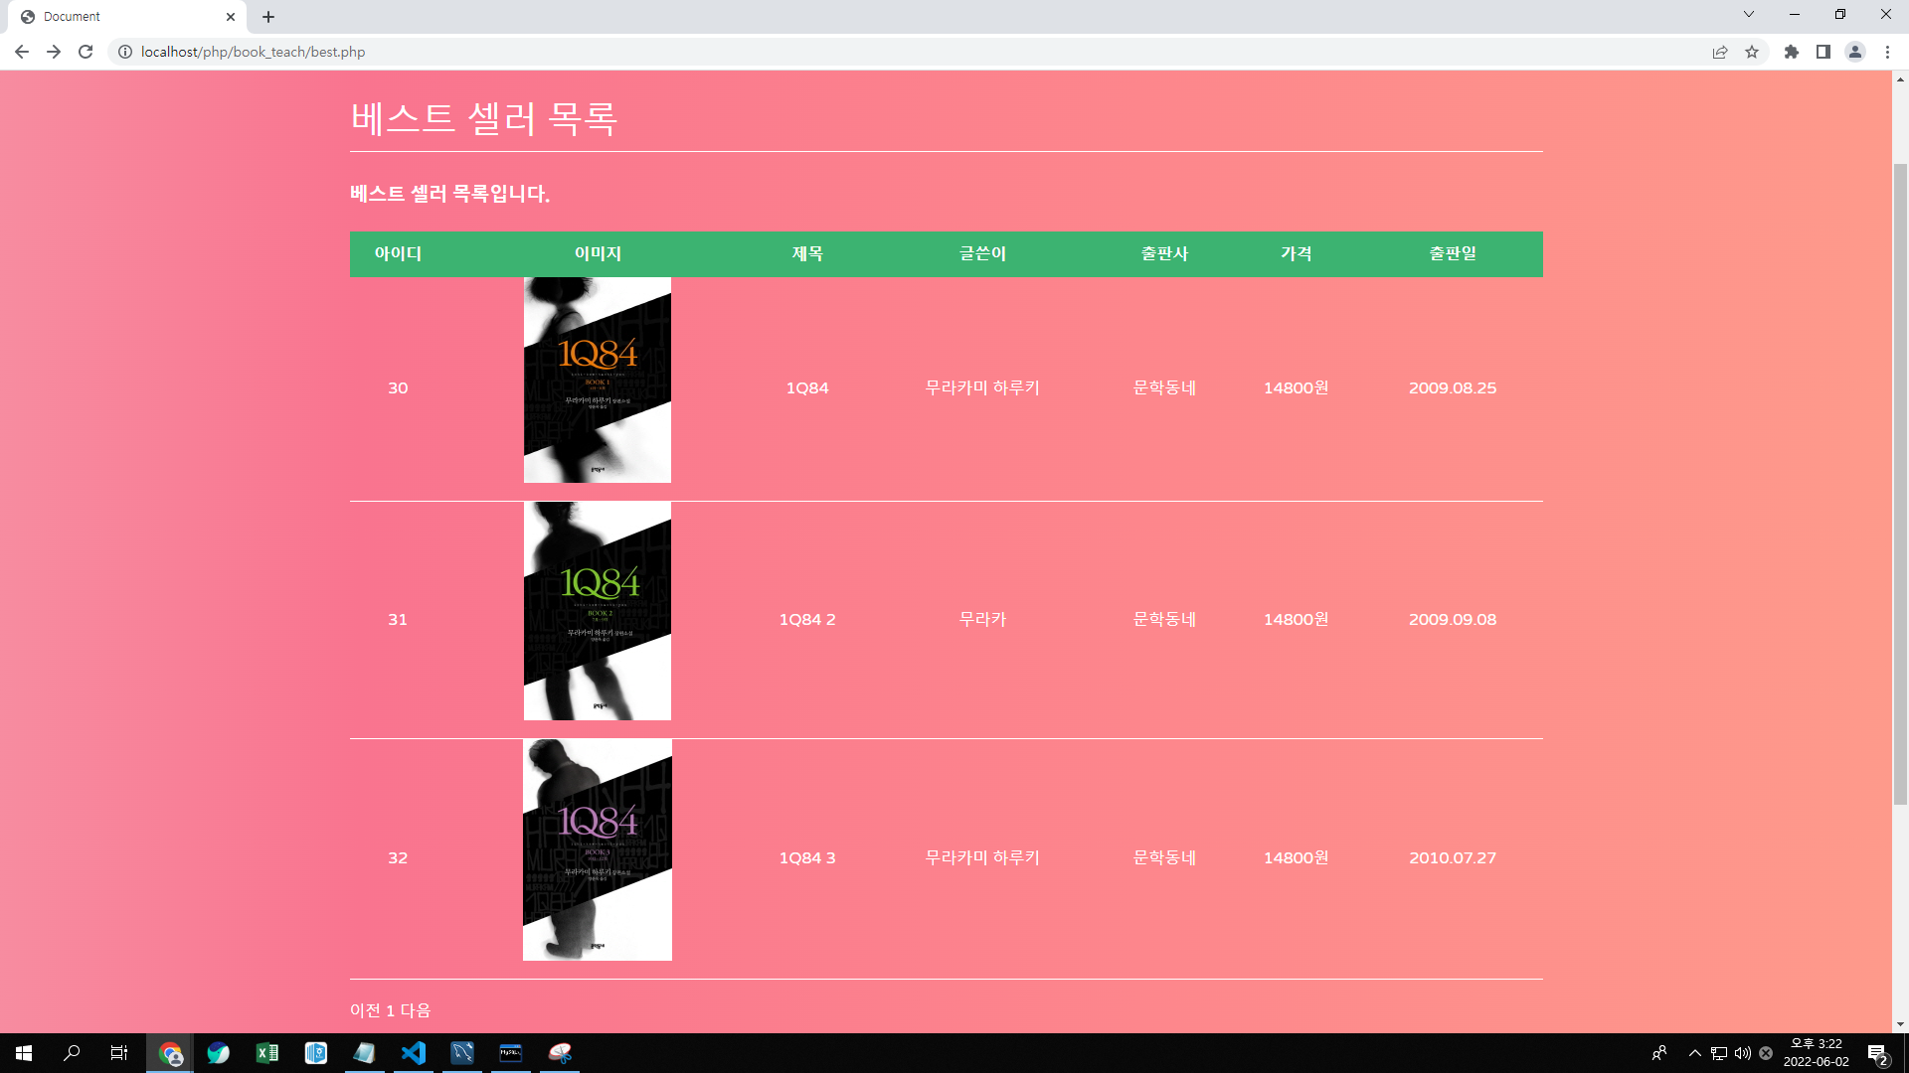Bookmark page with star icon

click(x=1752, y=52)
